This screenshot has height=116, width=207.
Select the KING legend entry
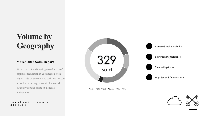tap(111, 89)
